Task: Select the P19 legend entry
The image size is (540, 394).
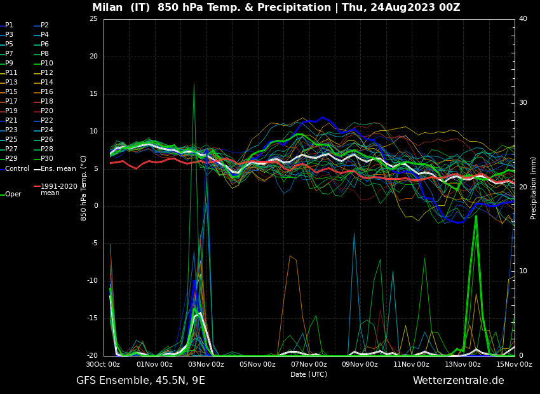Action: pos(11,111)
